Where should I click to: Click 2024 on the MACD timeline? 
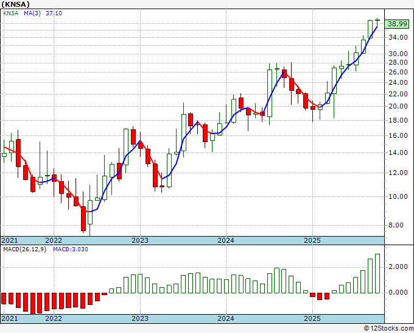226,318
